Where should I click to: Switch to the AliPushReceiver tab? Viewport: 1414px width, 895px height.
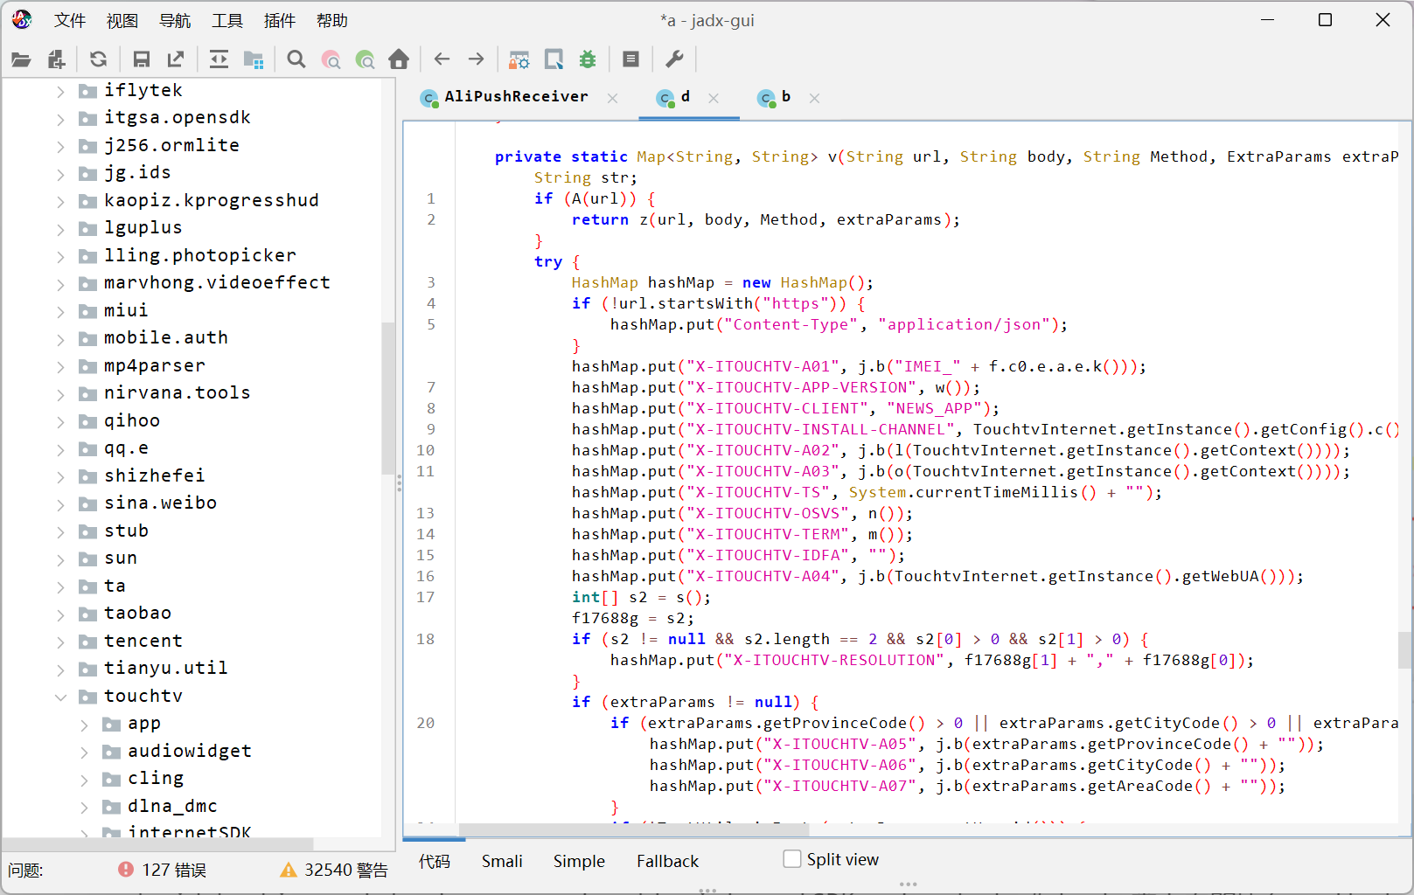(516, 97)
